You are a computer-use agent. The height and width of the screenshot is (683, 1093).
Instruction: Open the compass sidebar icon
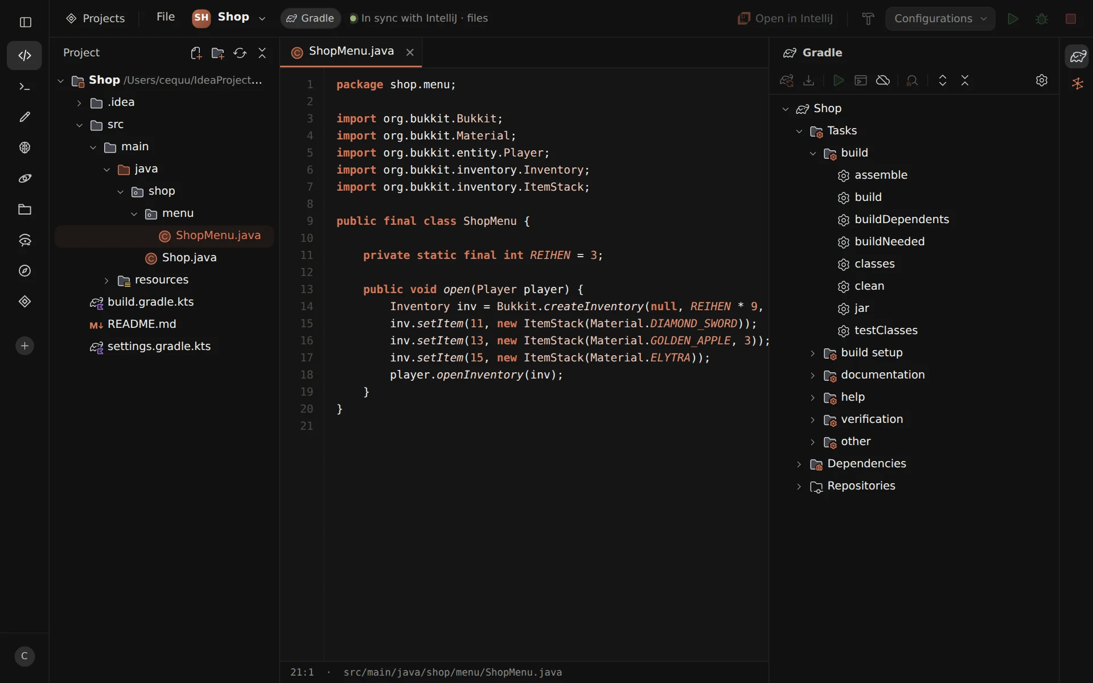[x=24, y=271]
